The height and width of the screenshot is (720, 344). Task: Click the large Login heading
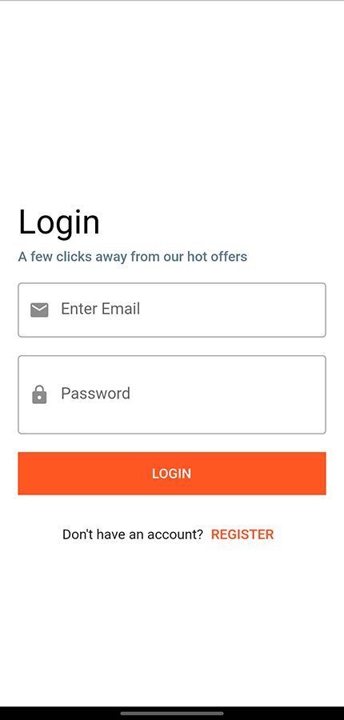click(x=58, y=222)
